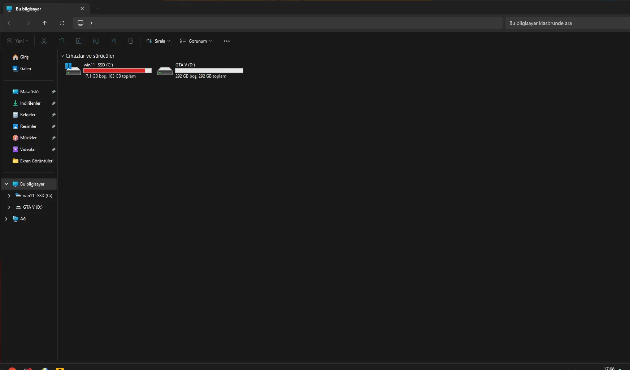Screen dimensions: 630x370
Task: Open the Görünüm view dropdown
Action: pos(196,41)
